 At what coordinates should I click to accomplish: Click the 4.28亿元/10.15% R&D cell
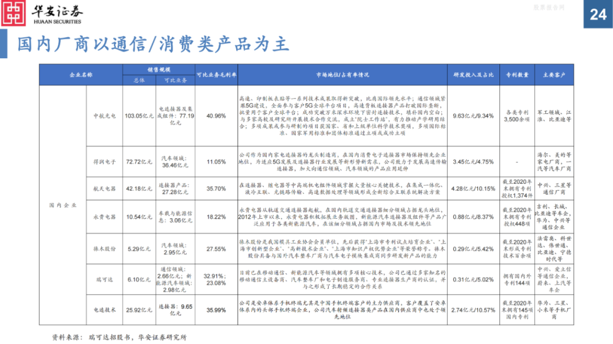pos(473,189)
